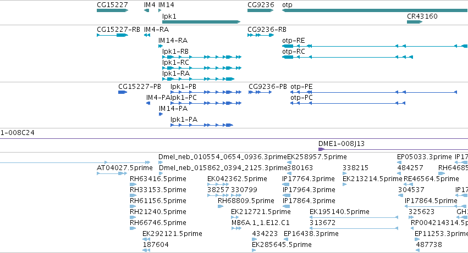Click the EK212721.5prime EST label
Screen dimensions: 468x253
click(261, 212)
